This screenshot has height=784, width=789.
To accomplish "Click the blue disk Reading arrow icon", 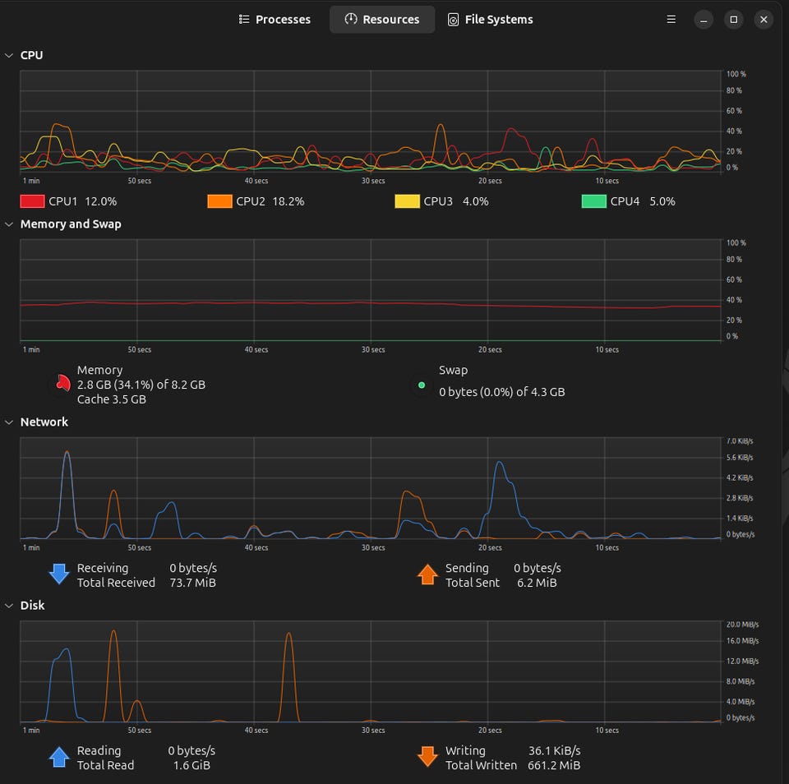I will [x=59, y=757].
